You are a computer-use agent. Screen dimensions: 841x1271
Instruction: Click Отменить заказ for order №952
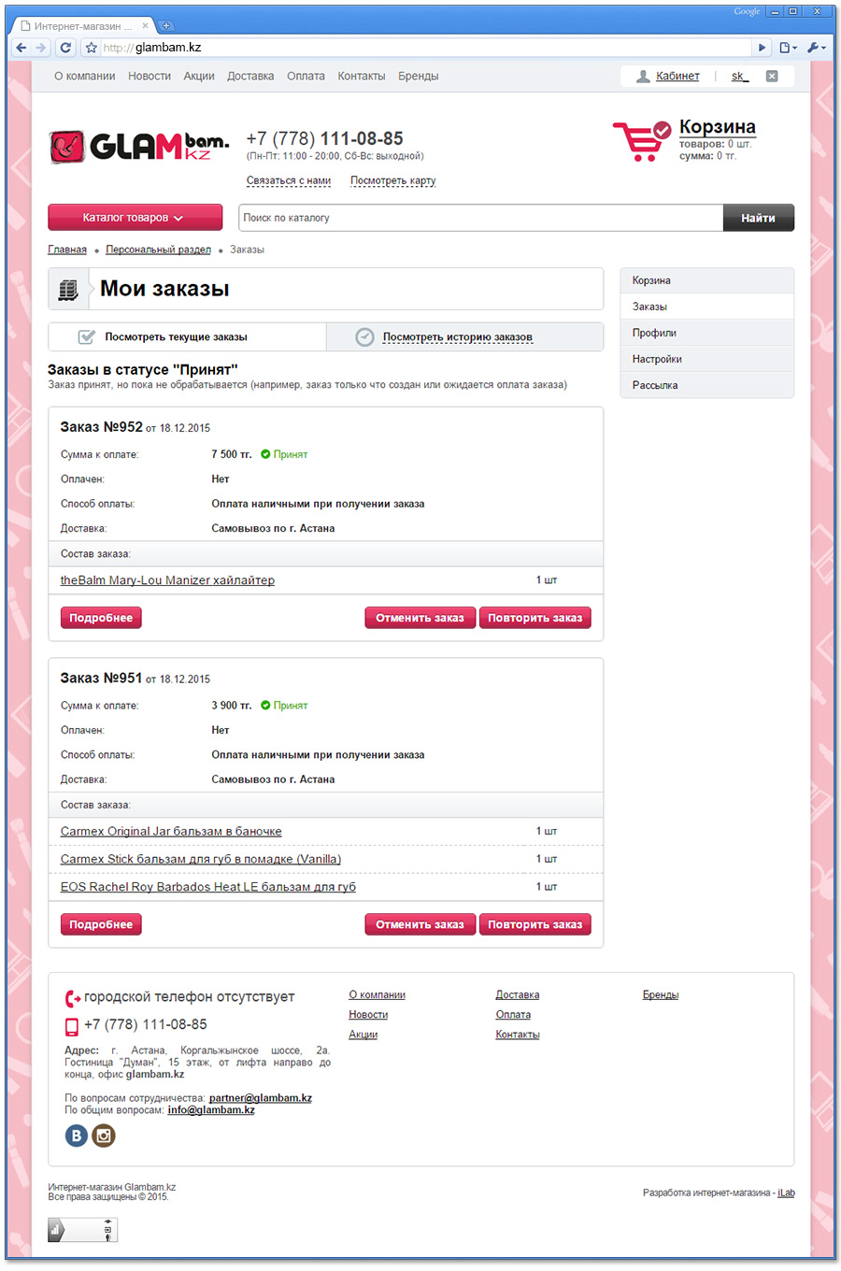point(420,618)
